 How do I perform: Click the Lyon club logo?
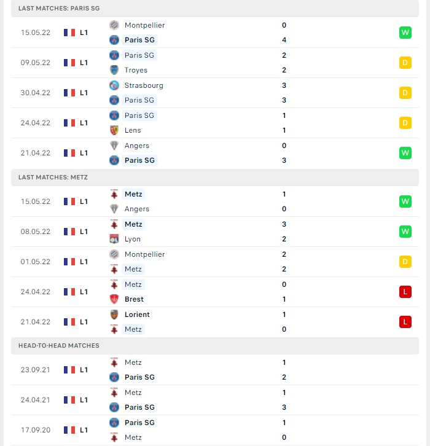(x=114, y=239)
